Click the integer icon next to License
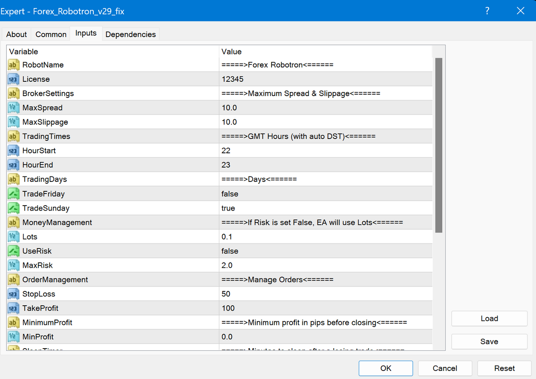Image resolution: width=536 pixels, height=379 pixels. coord(13,79)
